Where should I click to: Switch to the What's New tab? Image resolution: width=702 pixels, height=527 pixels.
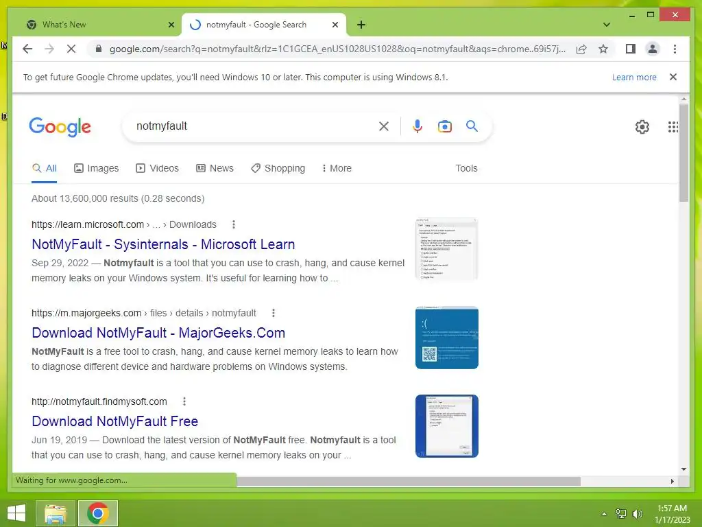[x=95, y=25]
